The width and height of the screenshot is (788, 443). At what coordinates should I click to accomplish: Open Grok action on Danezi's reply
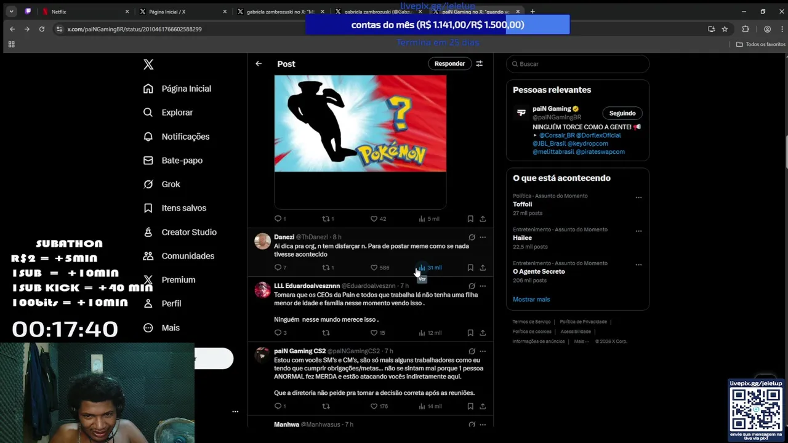click(472, 237)
